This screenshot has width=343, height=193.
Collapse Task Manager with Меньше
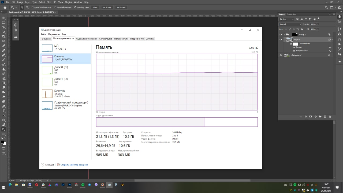pyautogui.click(x=47, y=165)
